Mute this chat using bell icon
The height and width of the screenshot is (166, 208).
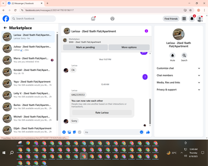[x=172, y=56]
